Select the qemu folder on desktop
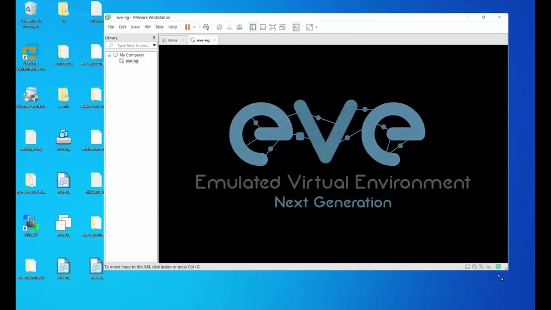This screenshot has width=551, height=310. [63, 98]
